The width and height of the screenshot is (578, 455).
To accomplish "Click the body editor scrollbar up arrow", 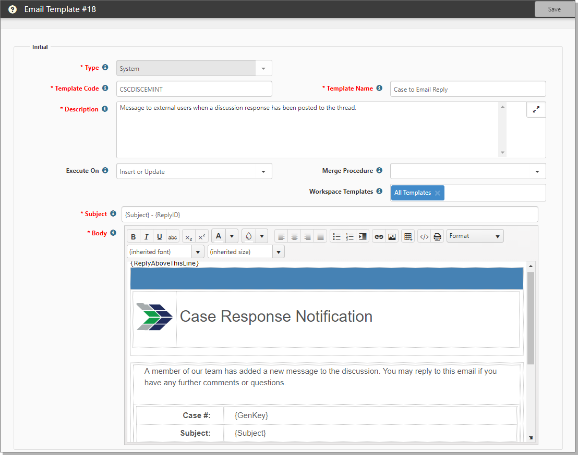I will [x=531, y=266].
